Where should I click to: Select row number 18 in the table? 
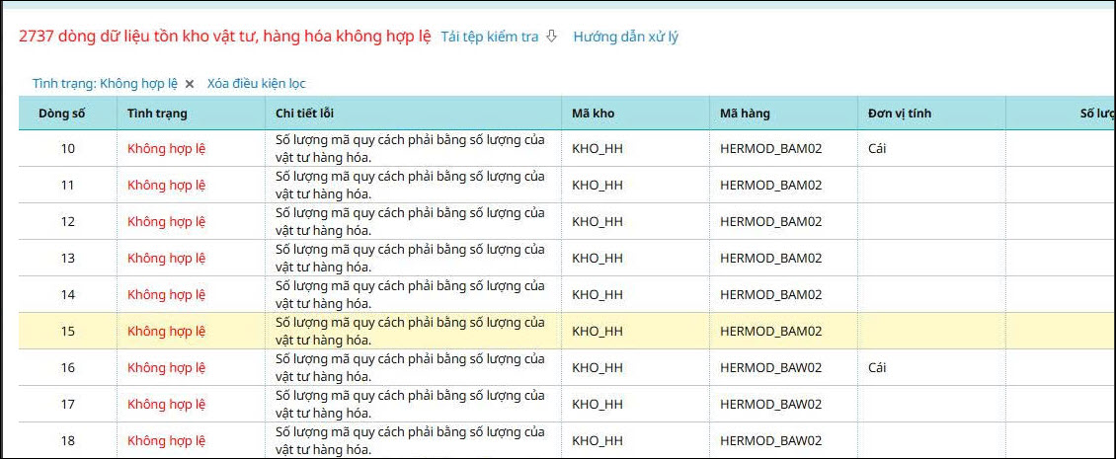(x=67, y=441)
